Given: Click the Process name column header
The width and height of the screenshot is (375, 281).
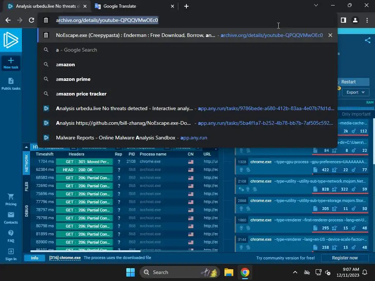Looking at the screenshot, I should pyautogui.click(x=153, y=154).
